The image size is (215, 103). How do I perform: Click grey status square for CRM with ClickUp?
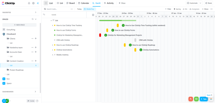click(x=55, y=40)
